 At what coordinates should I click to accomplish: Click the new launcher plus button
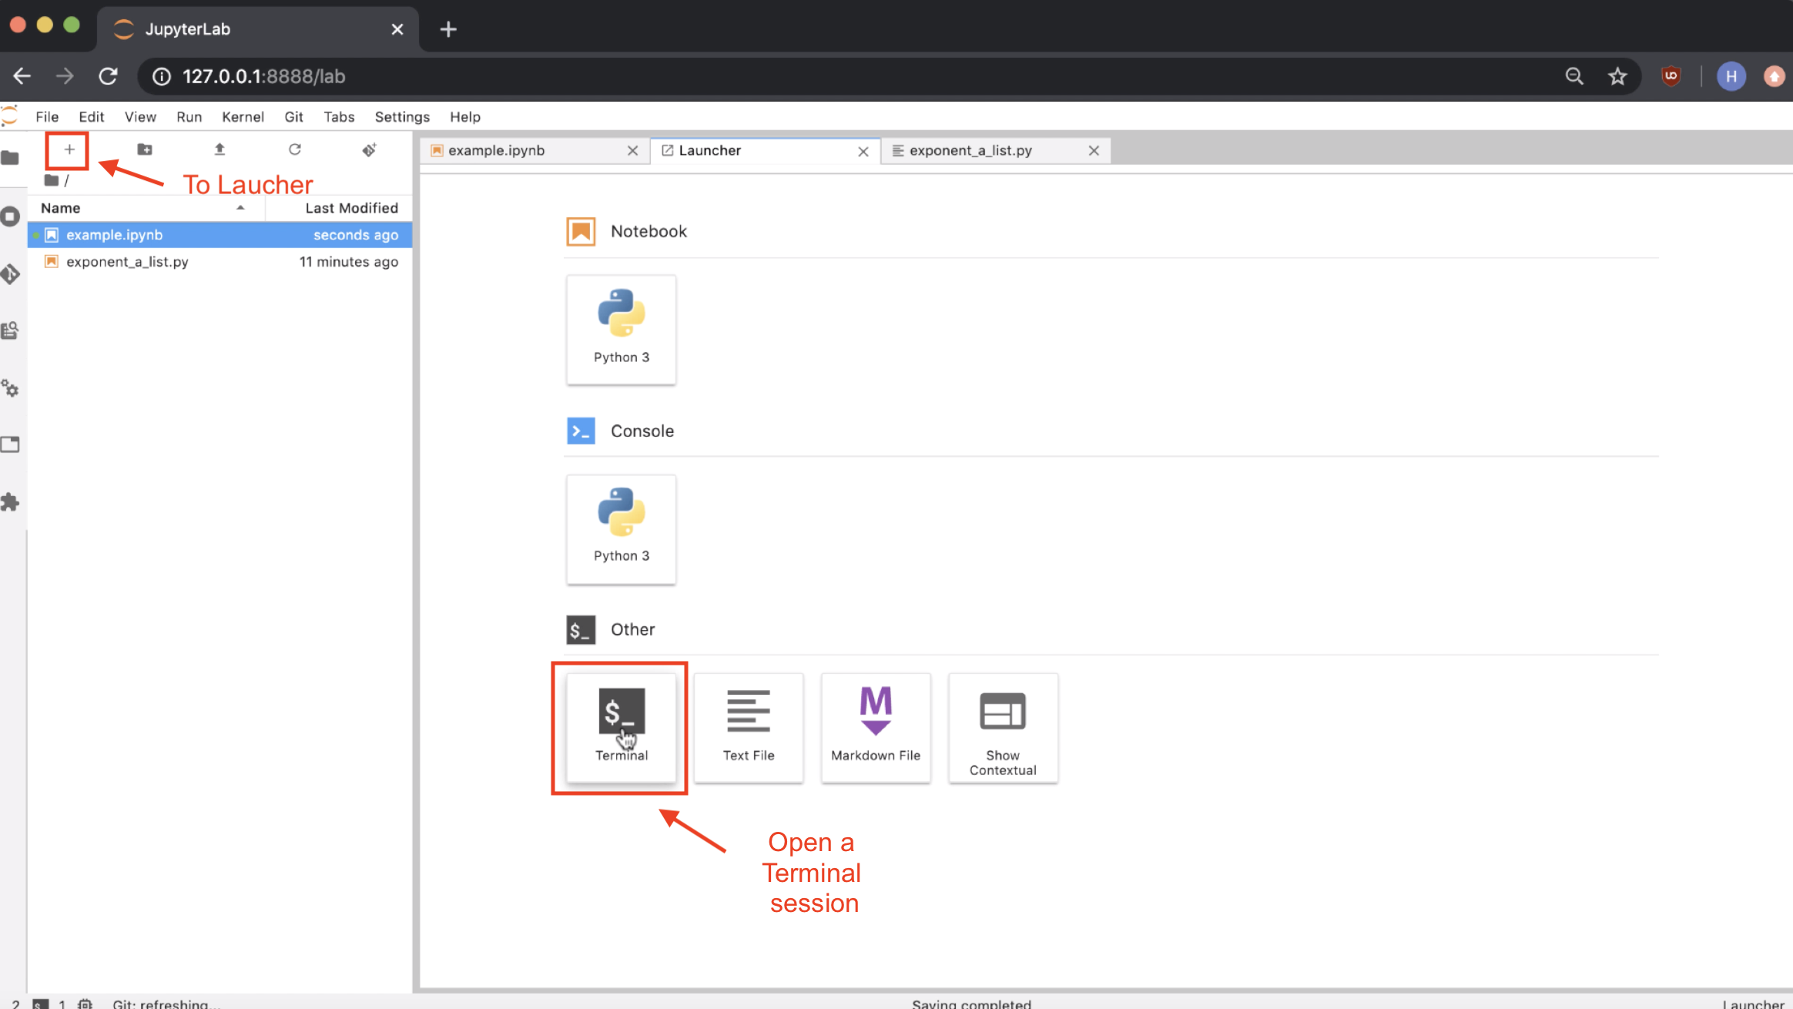pyautogui.click(x=69, y=149)
